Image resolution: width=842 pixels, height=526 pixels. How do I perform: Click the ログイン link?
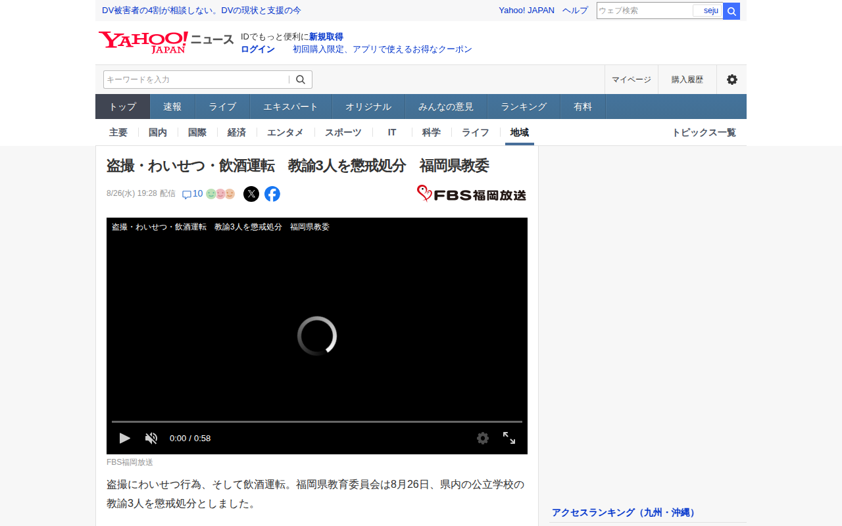point(258,49)
